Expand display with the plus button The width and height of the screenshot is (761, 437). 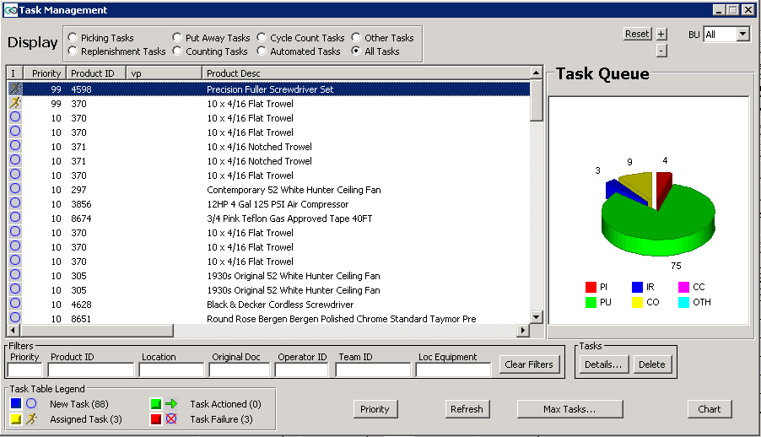click(661, 34)
